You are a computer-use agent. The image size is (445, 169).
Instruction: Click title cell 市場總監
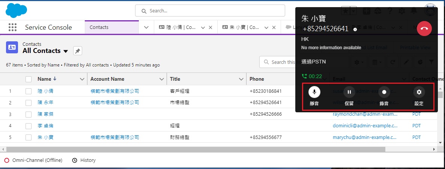click(x=180, y=103)
